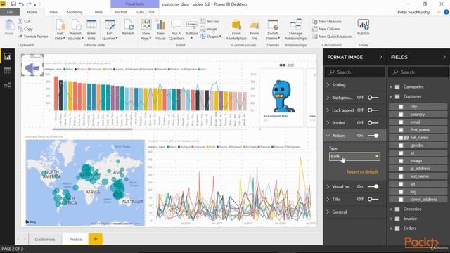This screenshot has width=450, height=253.
Task: Click the Save icon in title bar
Action: [13, 4]
